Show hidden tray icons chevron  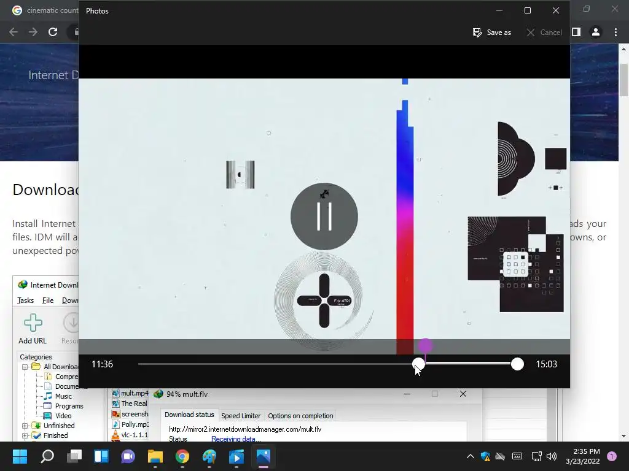click(x=470, y=456)
